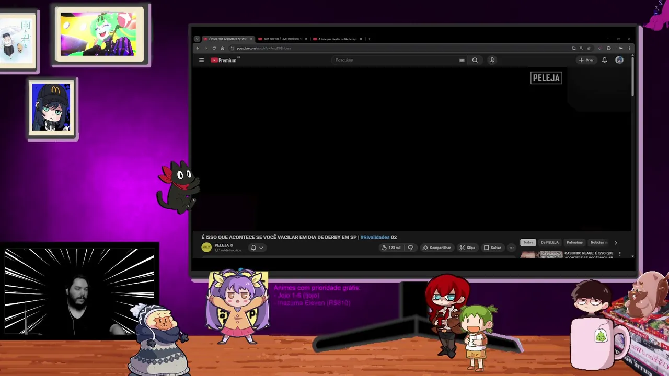The image size is (669, 376).
Task: Like the video with 123 mil
Action: (391, 248)
